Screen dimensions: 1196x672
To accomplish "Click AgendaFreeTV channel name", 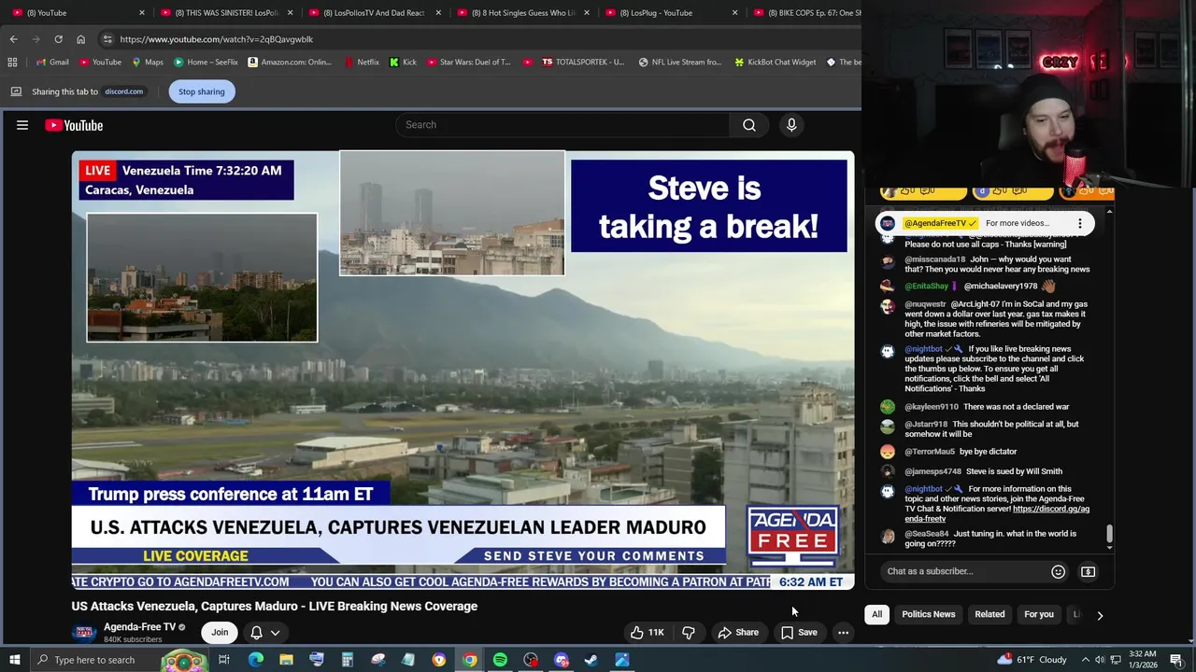I will 139,627.
